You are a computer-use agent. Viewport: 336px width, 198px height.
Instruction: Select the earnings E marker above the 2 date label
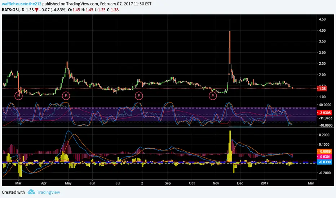[x=139, y=96]
